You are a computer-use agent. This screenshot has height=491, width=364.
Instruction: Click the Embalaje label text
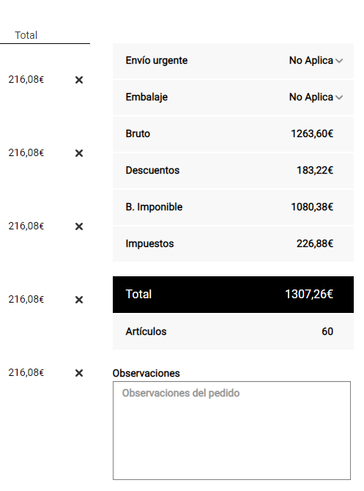tap(146, 97)
